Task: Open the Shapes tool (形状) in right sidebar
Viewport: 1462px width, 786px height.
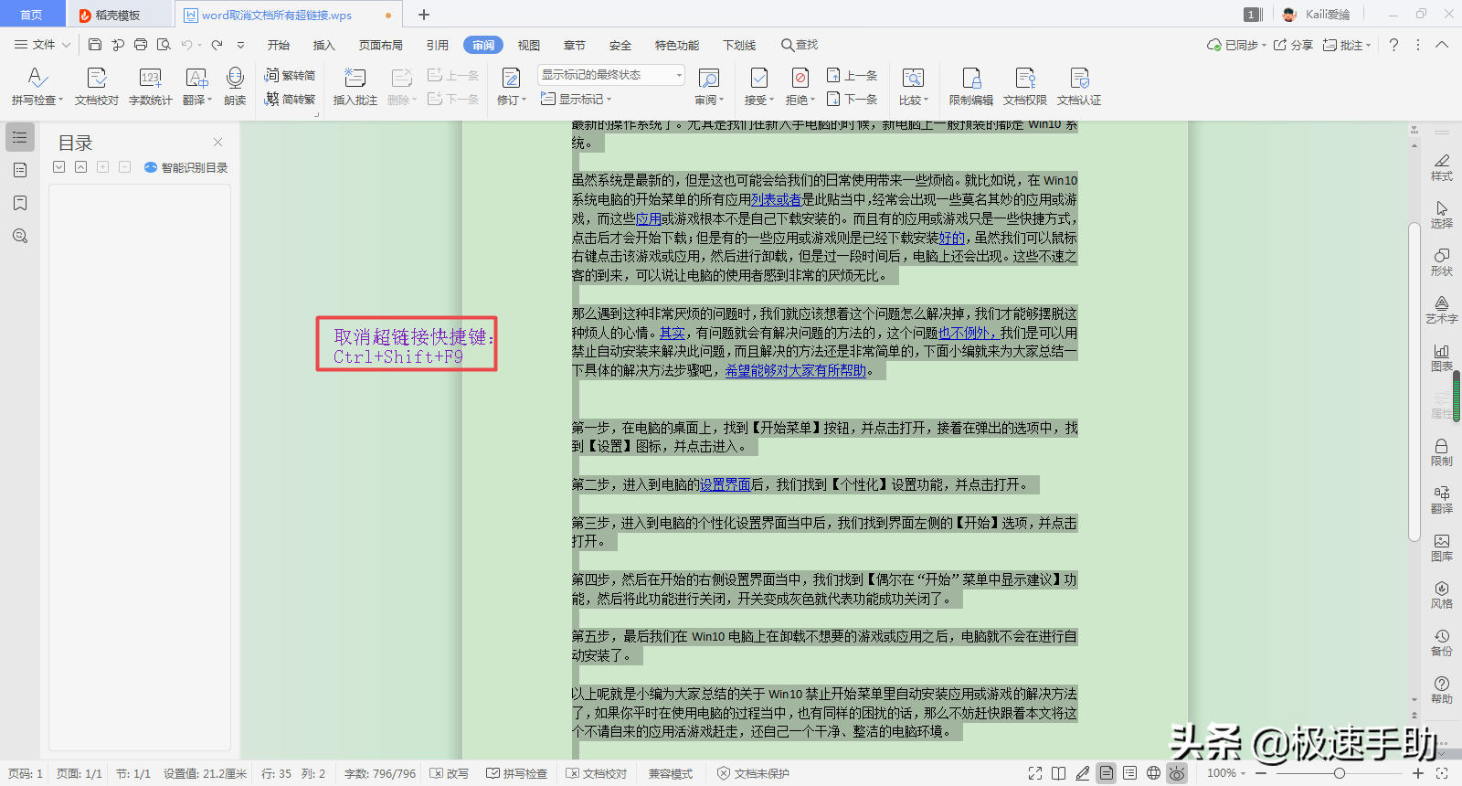Action: (x=1441, y=262)
